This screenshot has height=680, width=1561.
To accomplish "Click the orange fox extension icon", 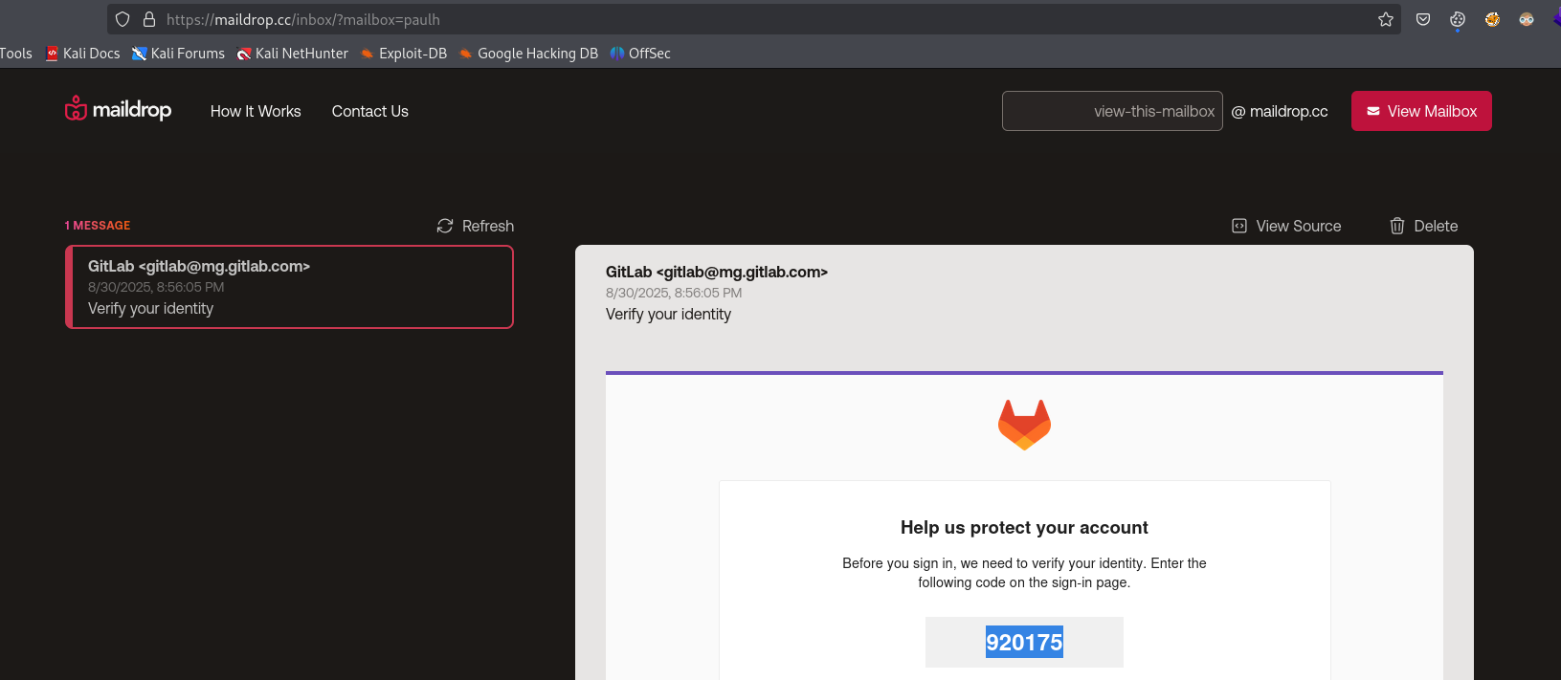I will (1492, 19).
